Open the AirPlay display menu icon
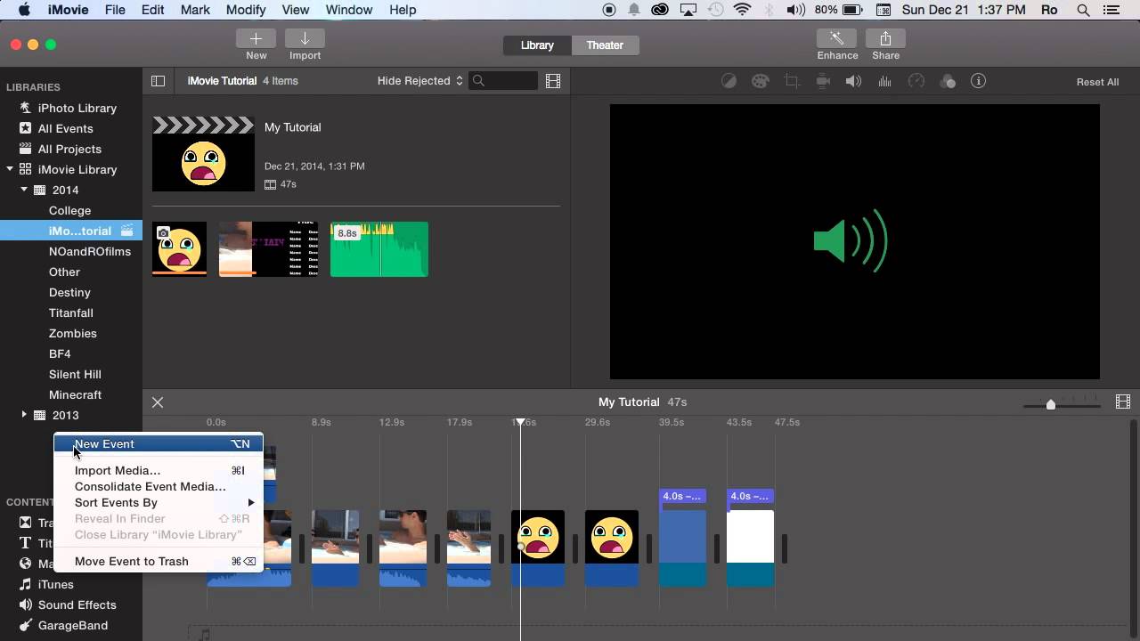The height and width of the screenshot is (641, 1140). (687, 10)
